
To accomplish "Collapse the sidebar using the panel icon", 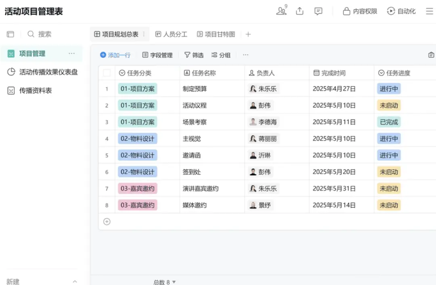I will (10, 34).
